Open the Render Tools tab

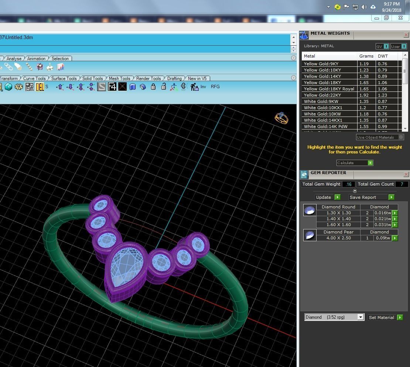pos(148,78)
